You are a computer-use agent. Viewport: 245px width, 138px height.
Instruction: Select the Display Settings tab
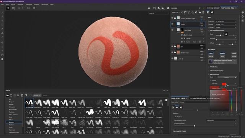click(178, 99)
